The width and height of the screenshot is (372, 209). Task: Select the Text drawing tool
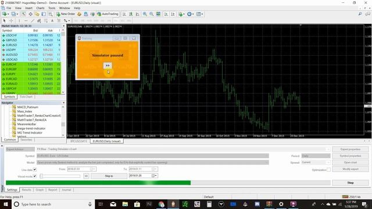(52, 21)
